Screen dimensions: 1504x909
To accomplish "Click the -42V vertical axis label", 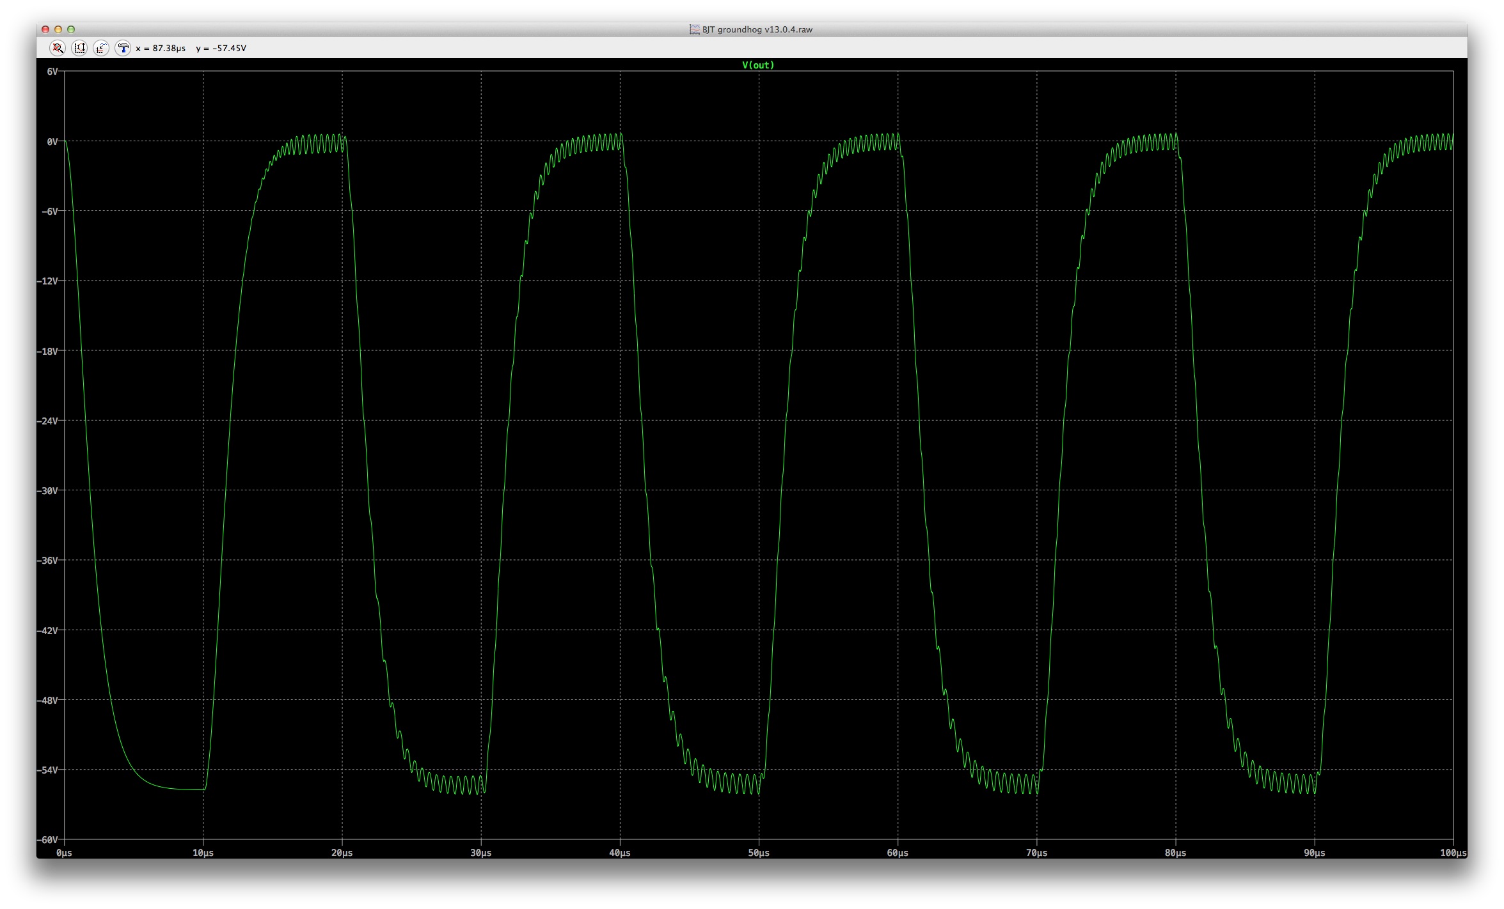I will click(48, 631).
